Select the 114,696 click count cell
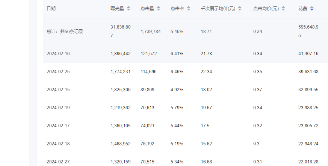This screenshot has width=328, height=166. point(148,72)
